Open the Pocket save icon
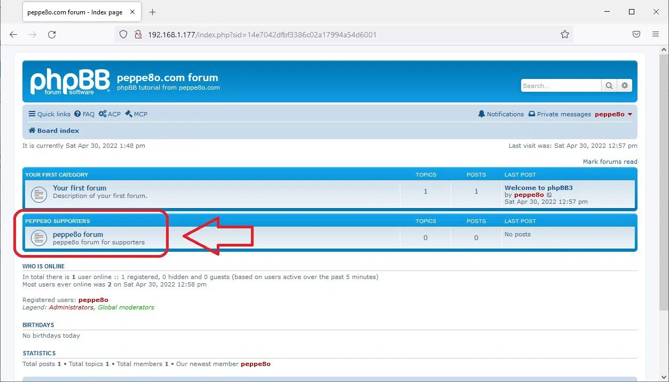669x382 pixels. pyautogui.click(x=636, y=34)
